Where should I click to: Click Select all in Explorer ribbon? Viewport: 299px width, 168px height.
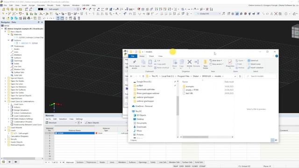(x=253, y=60)
